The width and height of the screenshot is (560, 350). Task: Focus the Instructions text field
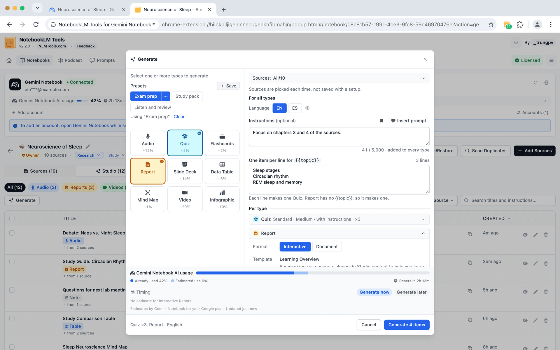(339, 136)
